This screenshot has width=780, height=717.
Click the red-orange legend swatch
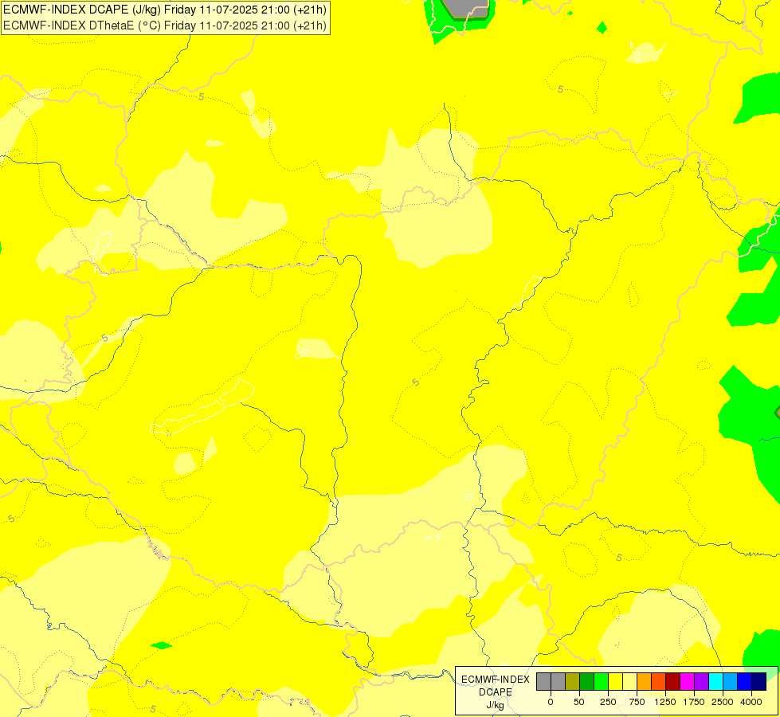659,681
